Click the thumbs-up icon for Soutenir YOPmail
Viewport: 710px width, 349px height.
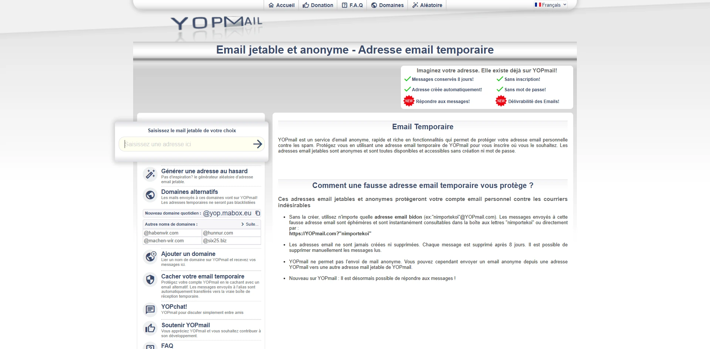(150, 328)
